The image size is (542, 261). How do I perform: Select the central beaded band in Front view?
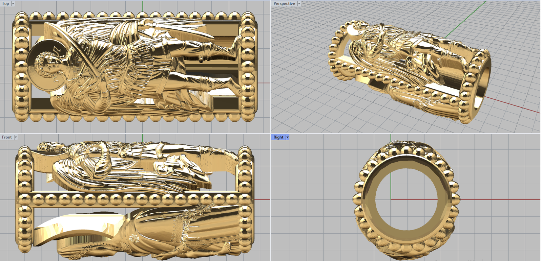(135, 200)
